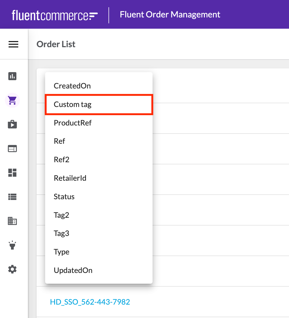Select the list view sidebar icon
This screenshot has height=318, width=289.
coord(12,197)
